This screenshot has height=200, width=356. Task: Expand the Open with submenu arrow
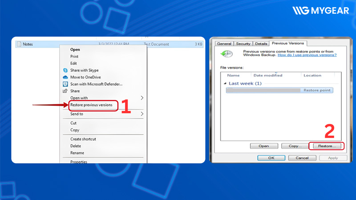(142, 98)
